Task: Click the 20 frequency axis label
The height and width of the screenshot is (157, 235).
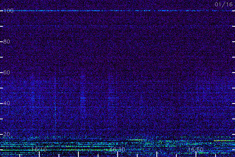Action: coord(7,134)
